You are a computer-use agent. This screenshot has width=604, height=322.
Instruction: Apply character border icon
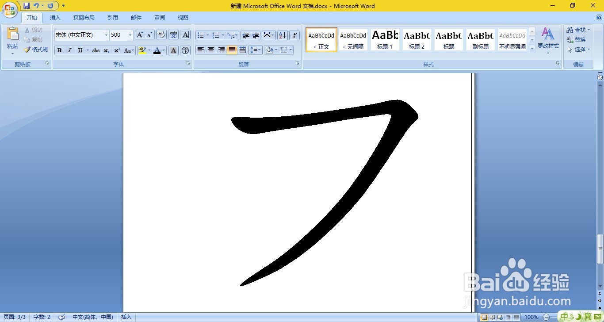pyautogui.click(x=185, y=35)
